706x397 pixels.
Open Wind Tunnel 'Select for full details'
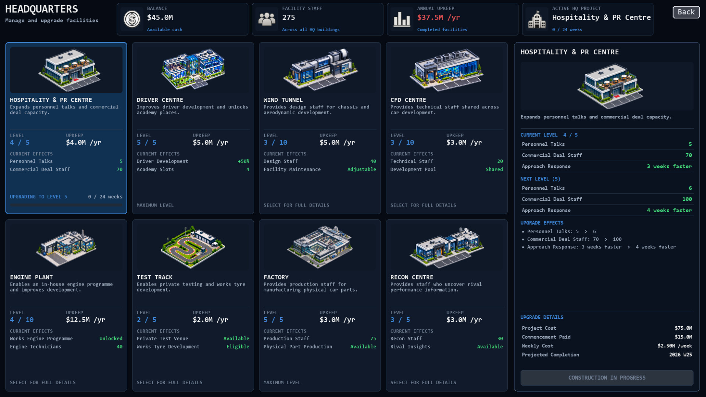point(296,205)
